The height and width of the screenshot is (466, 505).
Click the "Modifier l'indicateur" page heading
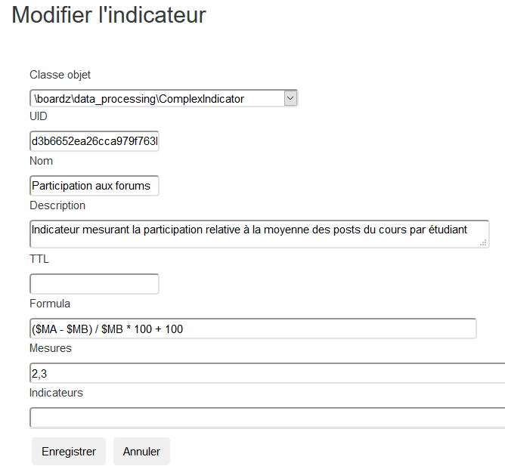click(109, 15)
